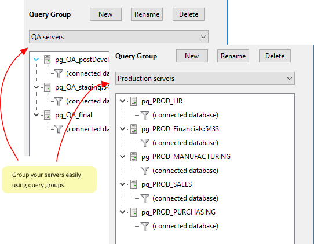Select connected database under pg_PROD_Financials:5433
This screenshot has height=244, width=314.
(x=185, y=143)
